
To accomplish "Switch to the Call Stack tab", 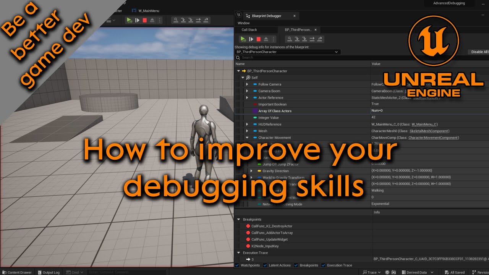I will [249, 30].
